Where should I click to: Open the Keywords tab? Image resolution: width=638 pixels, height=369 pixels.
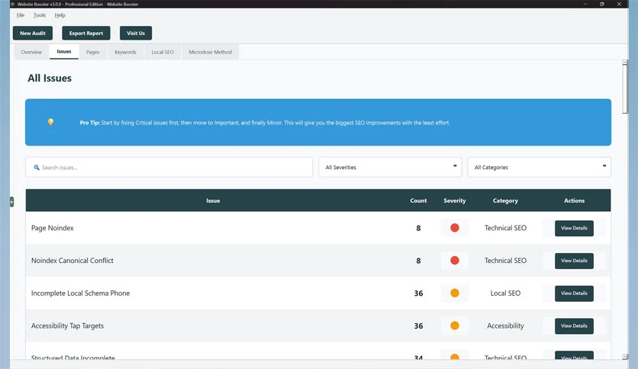coord(125,52)
